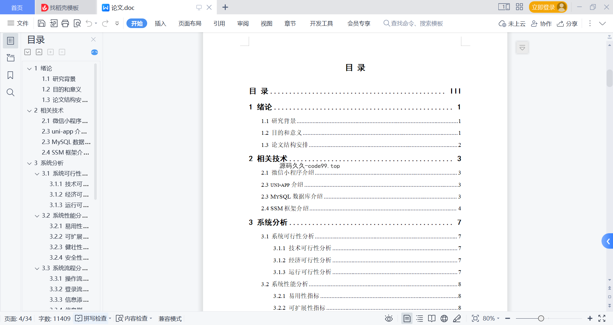Viewport: 613px width, 325px height.
Task: Open the chapter navigation sidebar icon
Action: click(11, 58)
